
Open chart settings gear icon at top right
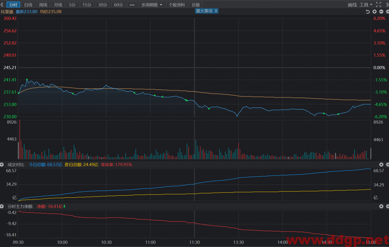[x=387, y=12]
